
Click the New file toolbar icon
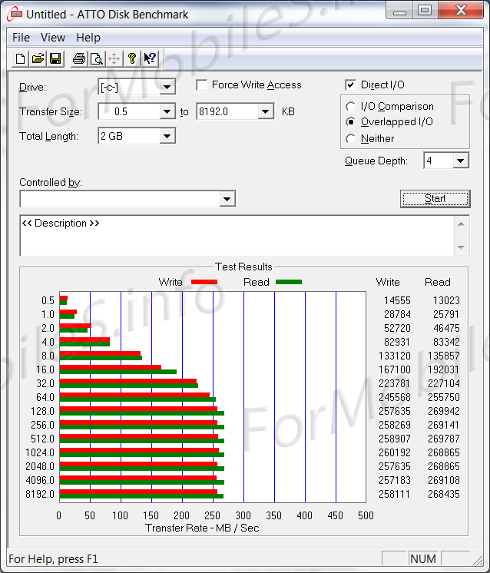(21, 58)
